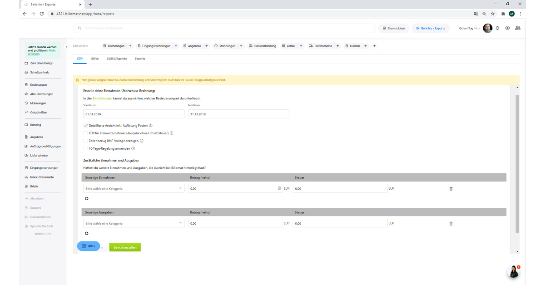Bookmark this page with star icon
Image resolution: width=545 pixels, height=285 pixels.
click(x=493, y=14)
